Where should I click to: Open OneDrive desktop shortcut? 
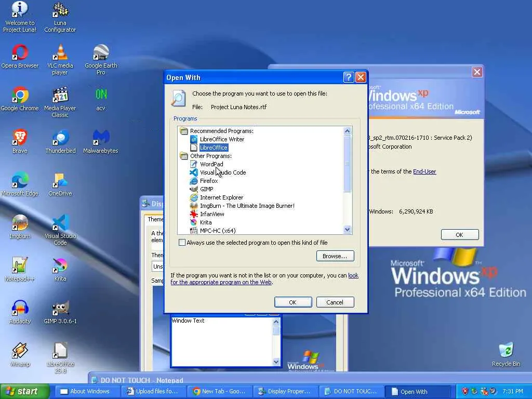click(x=60, y=184)
